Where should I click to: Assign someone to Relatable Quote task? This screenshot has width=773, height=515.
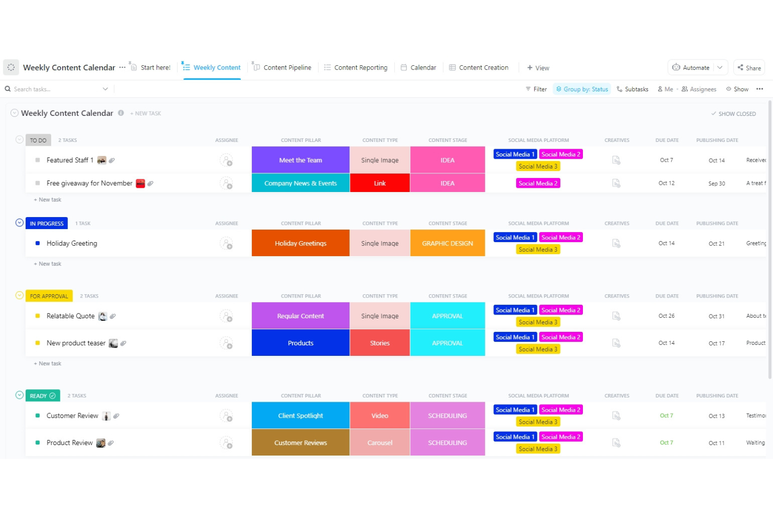[x=226, y=316]
